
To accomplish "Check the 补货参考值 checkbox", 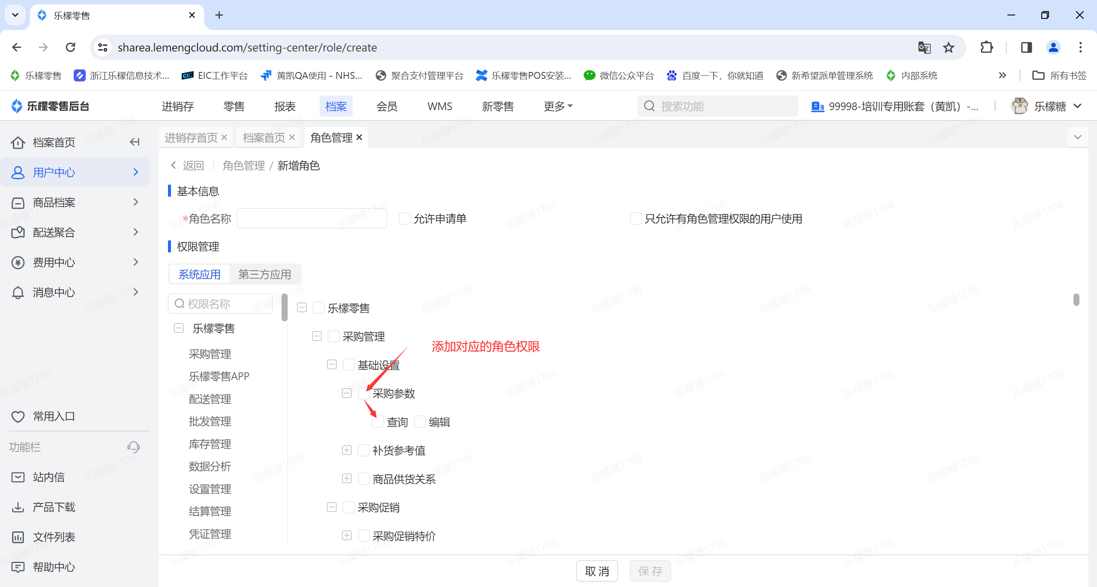I will (363, 450).
